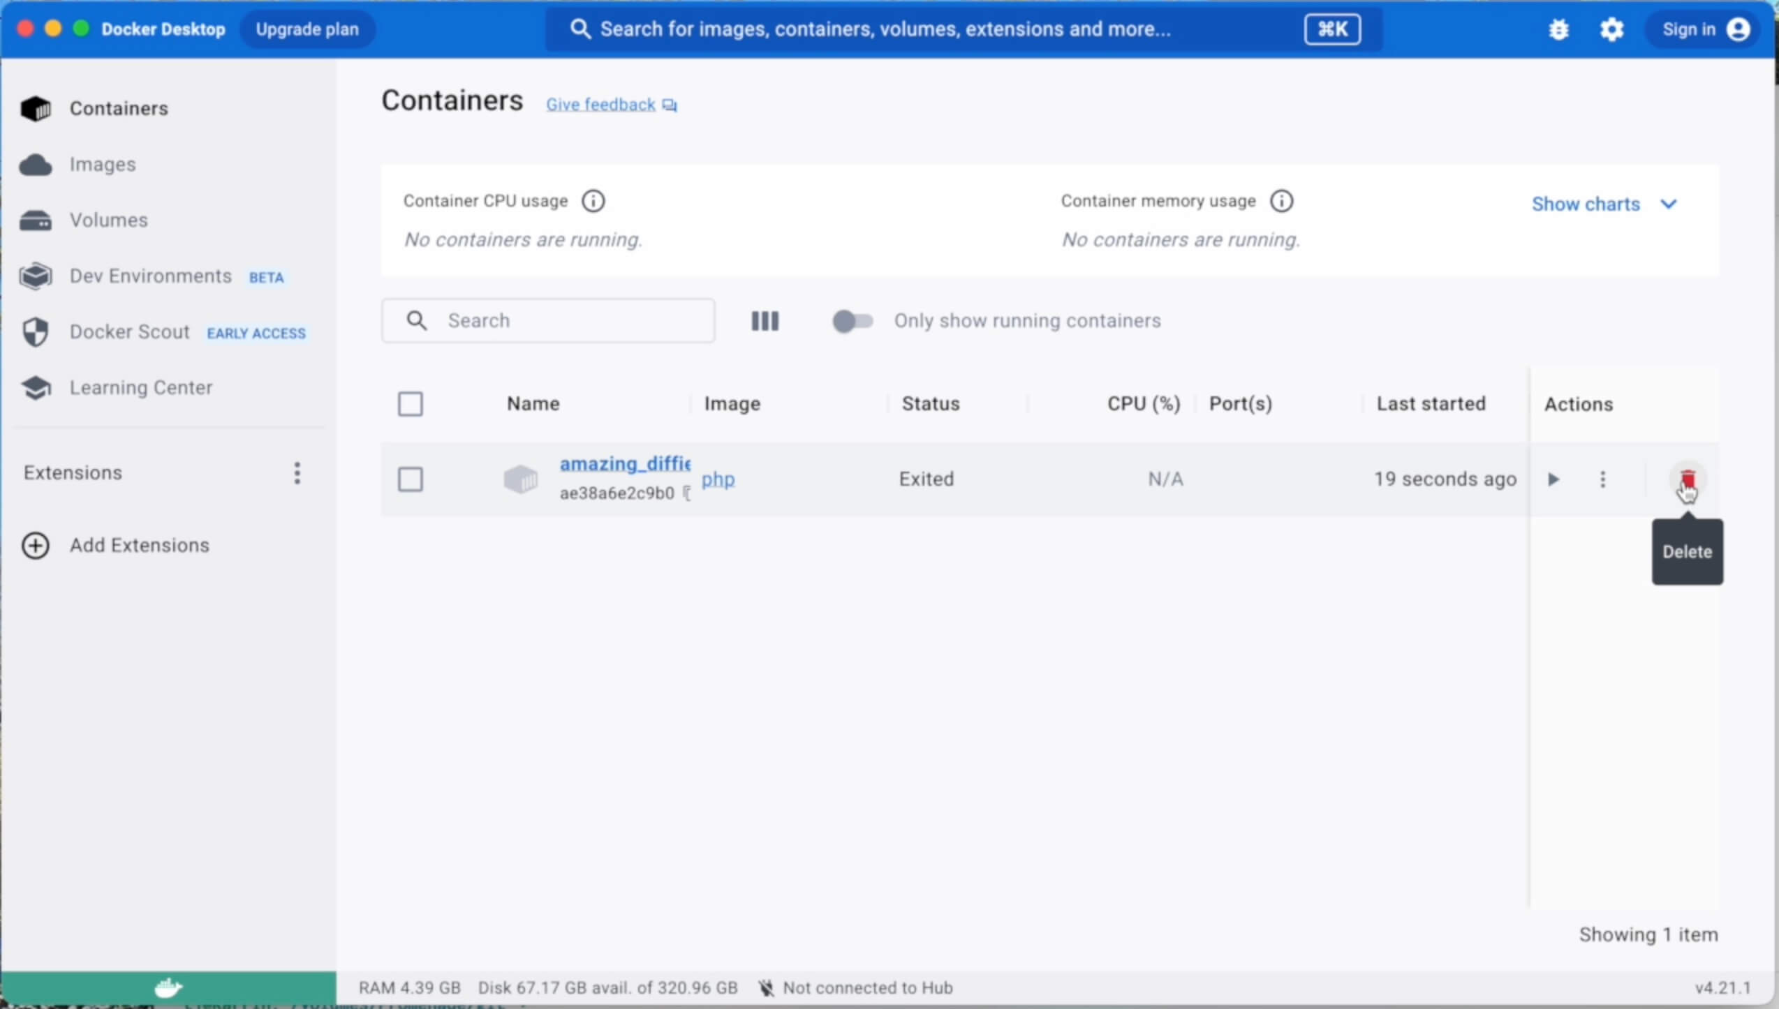Enable Only show running containers
The width and height of the screenshot is (1779, 1009).
tap(852, 321)
